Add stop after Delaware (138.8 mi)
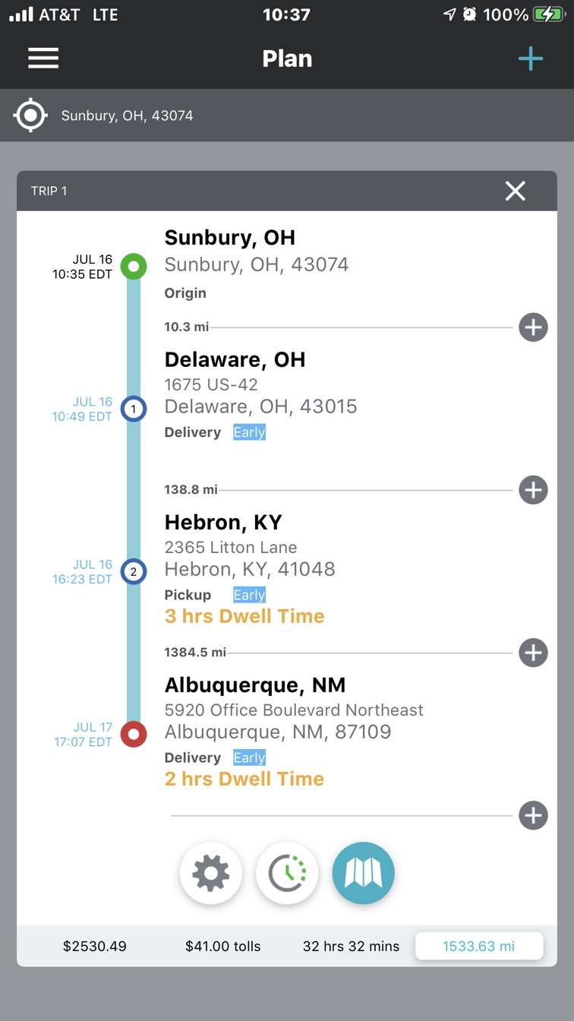 point(533,490)
